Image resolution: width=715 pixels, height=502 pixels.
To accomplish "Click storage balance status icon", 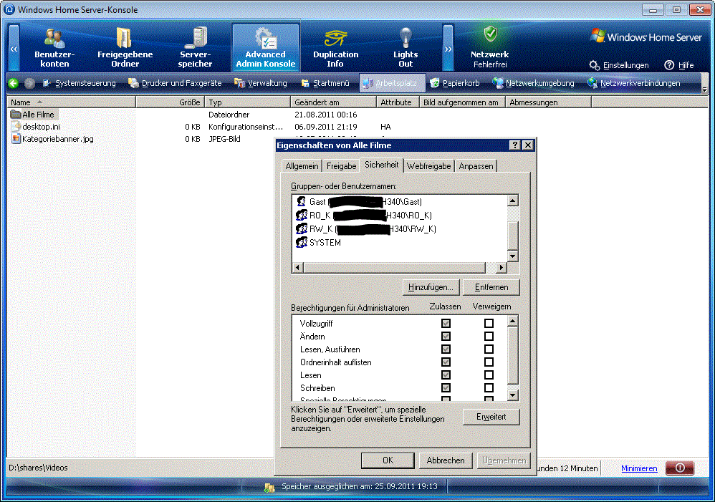I will coord(269,487).
